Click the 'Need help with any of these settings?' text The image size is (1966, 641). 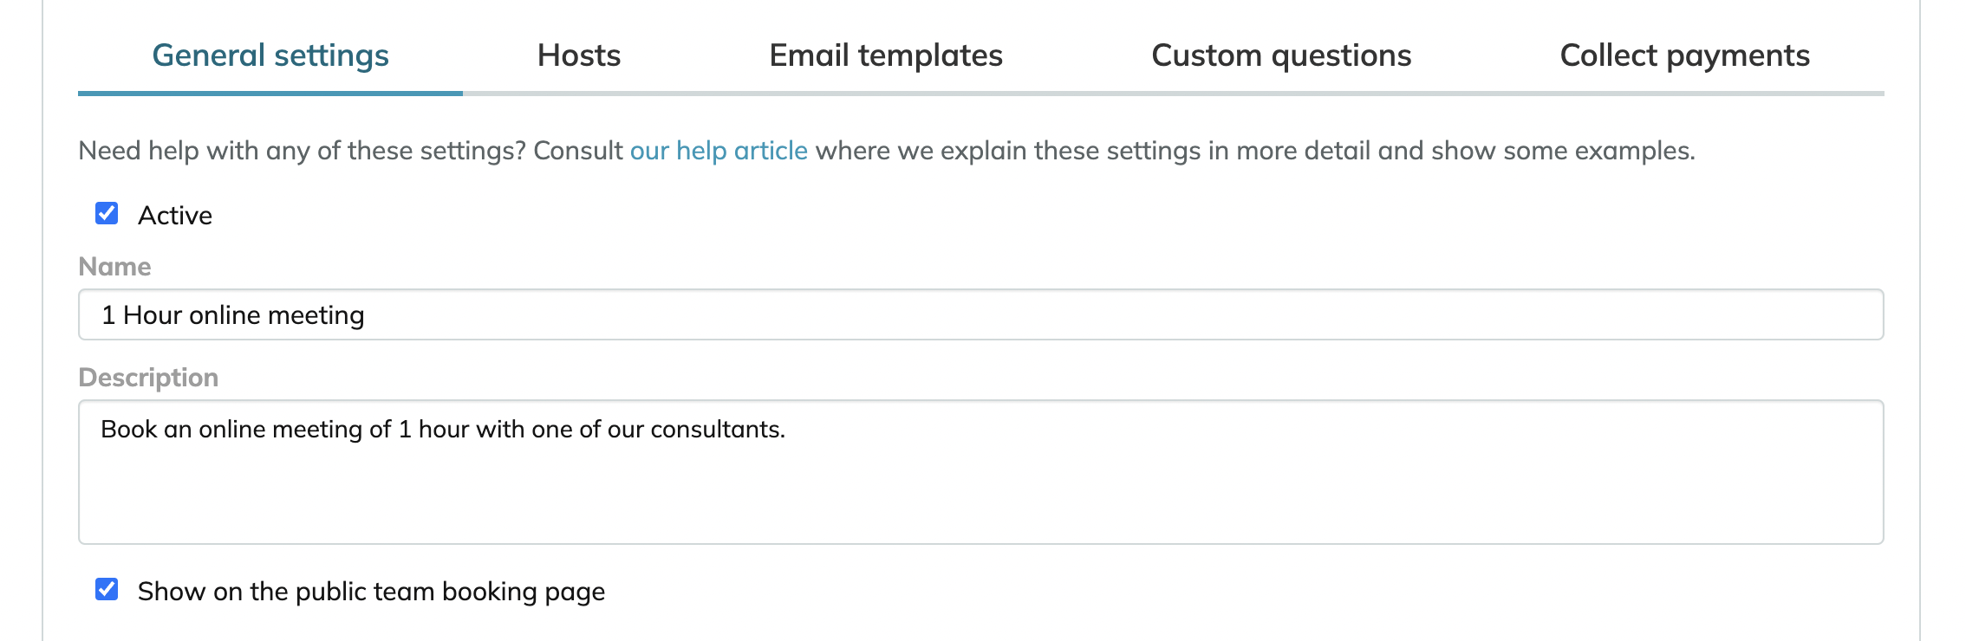click(303, 151)
